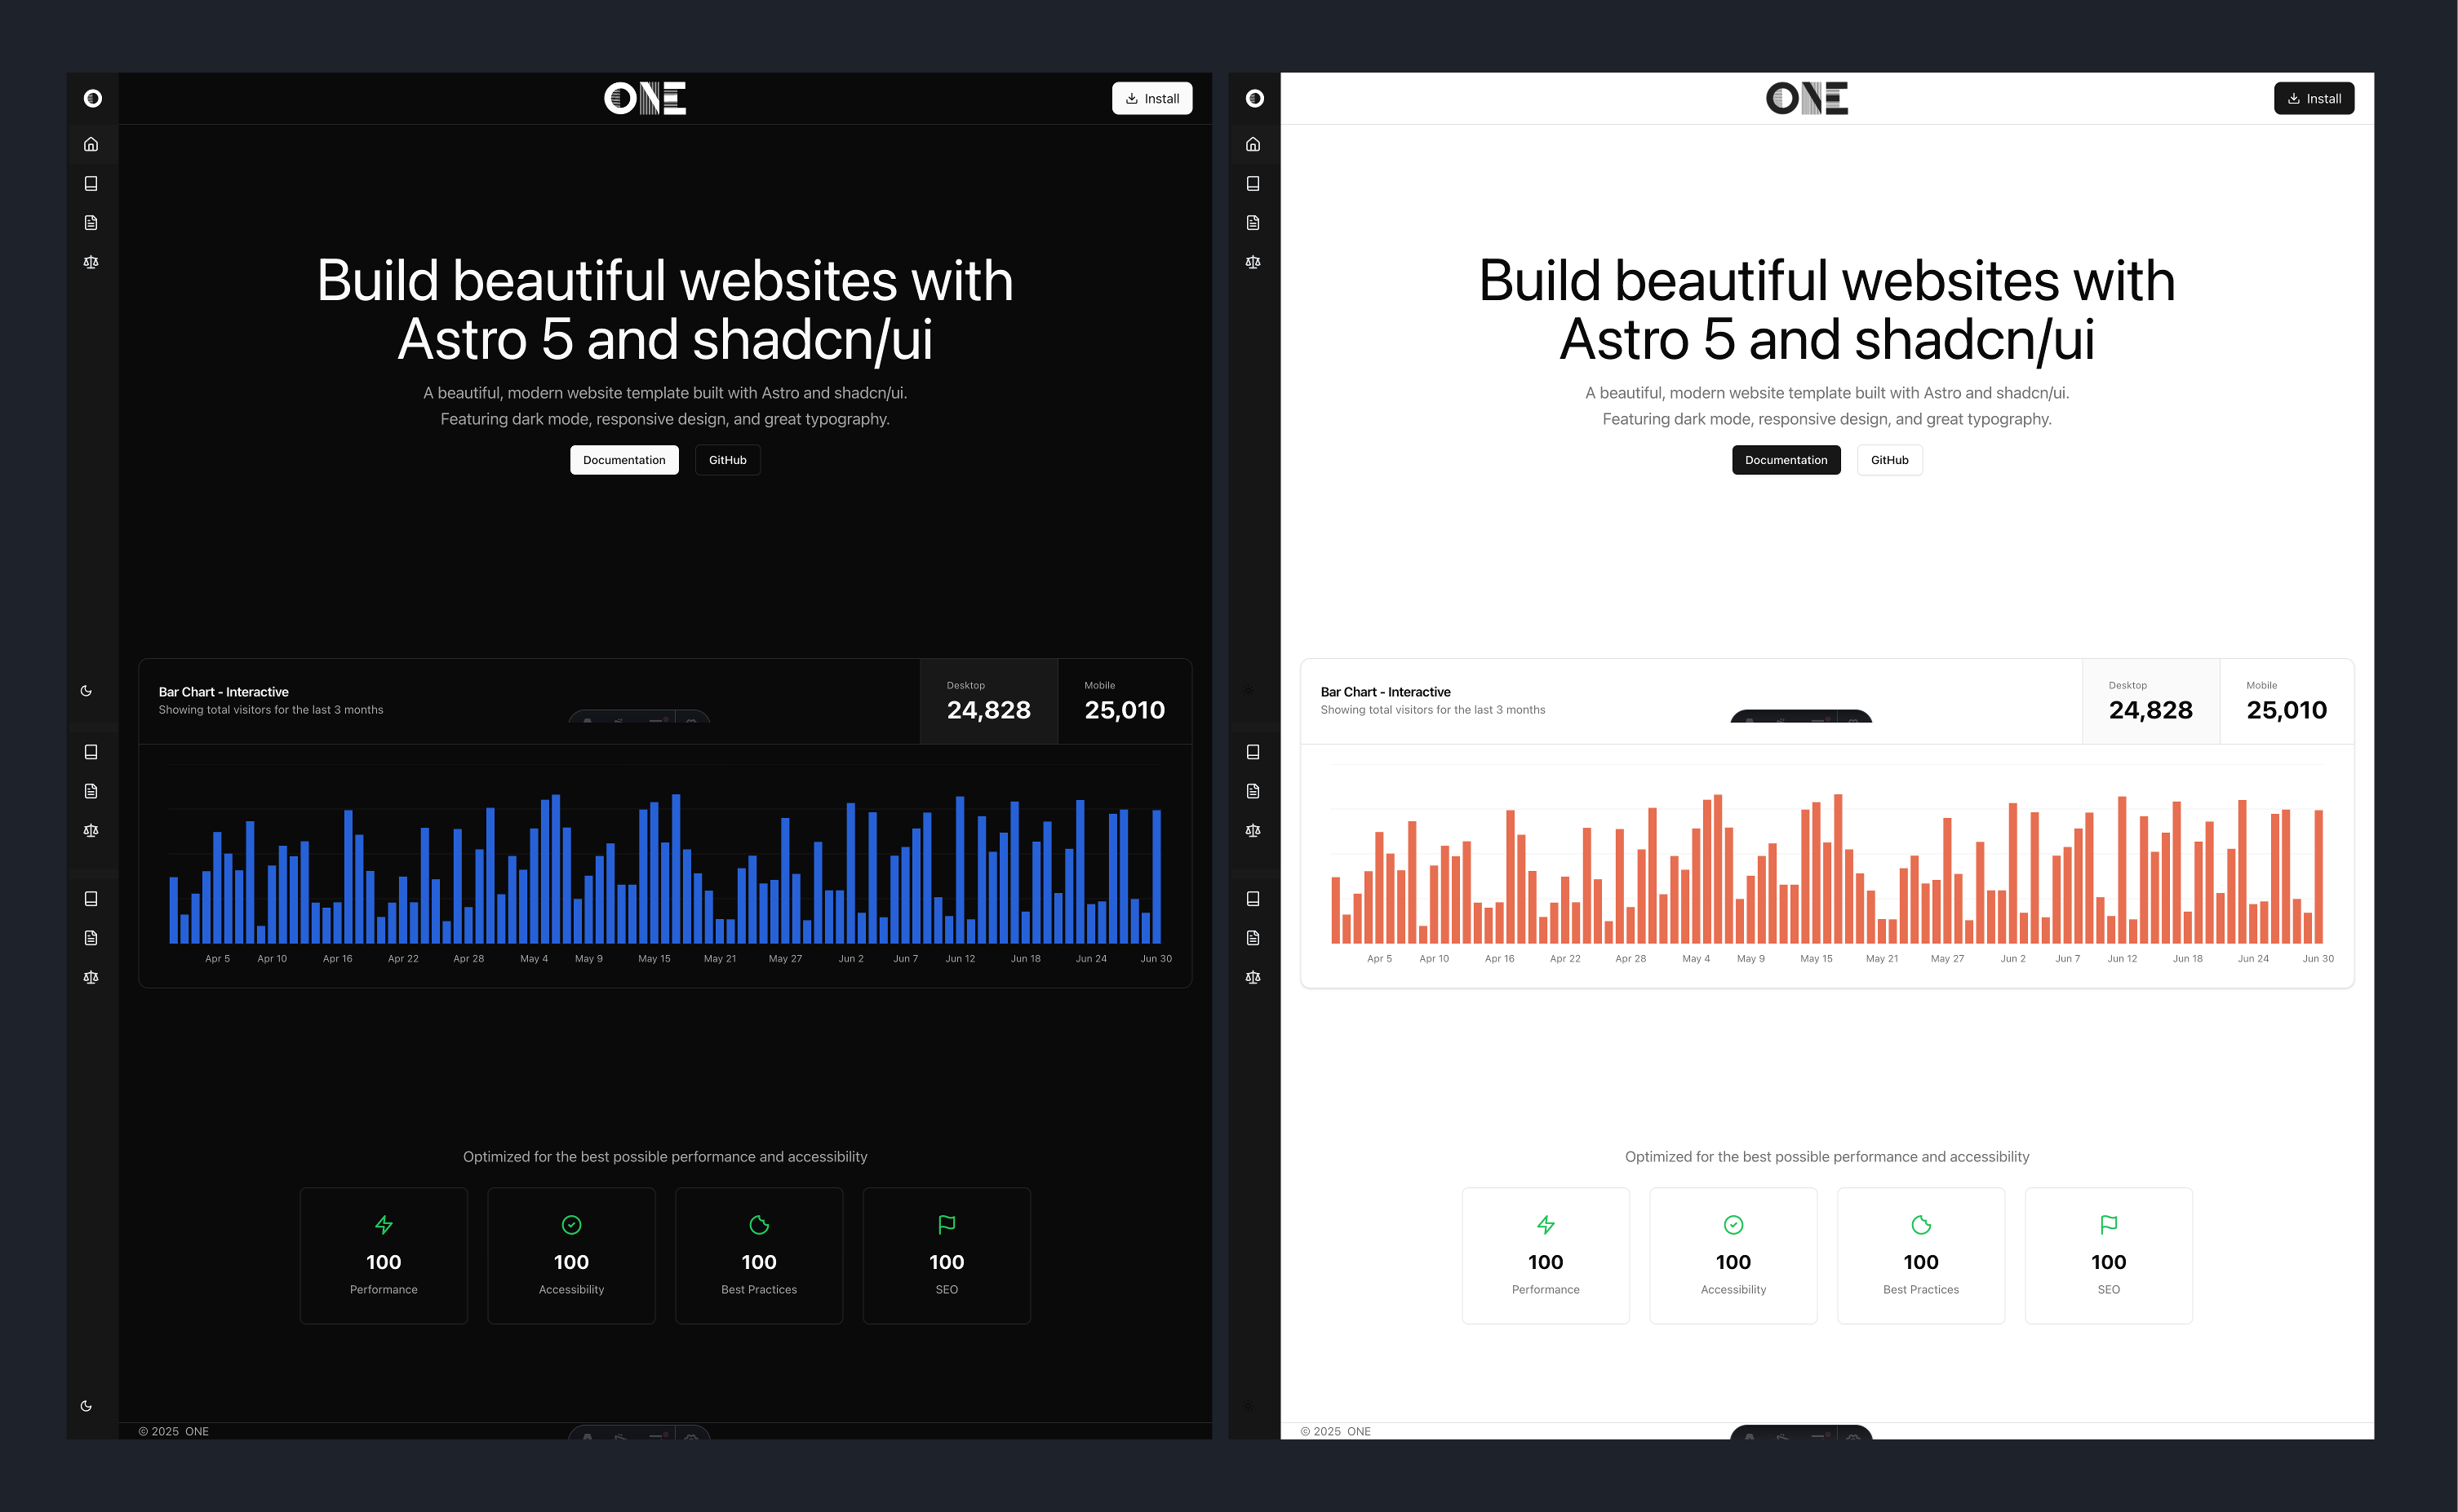This screenshot has height=1512, width=2458.
Task: Click lightning bolt icon in light Performance card
Action: pos(1546,1224)
